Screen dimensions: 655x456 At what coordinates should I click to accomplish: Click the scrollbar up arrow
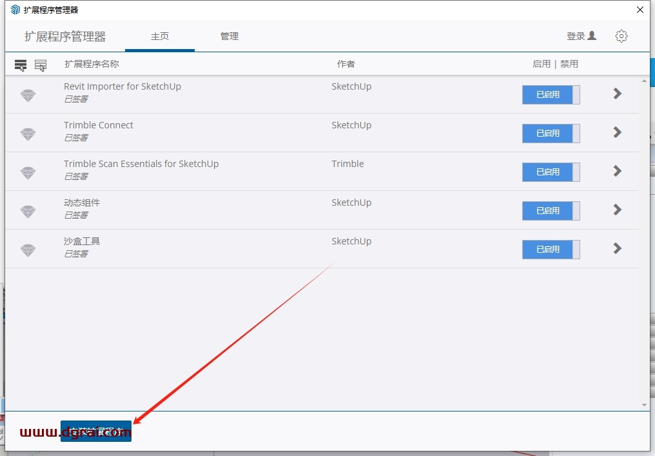pyautogui.click(x=644, y=81)
